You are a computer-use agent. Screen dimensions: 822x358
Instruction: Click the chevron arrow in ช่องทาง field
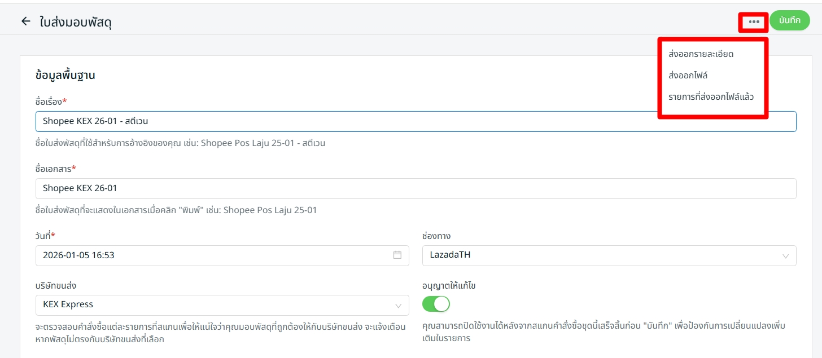point(785,256)
